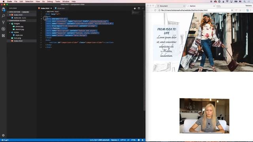Click the line and column status entry
The height and width of the screenshot is (142, 253).
coord(100,140)
